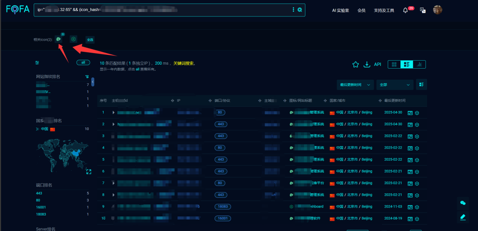478x231 pixels.
Task: Open the 最后更新时间 sort dropdown
Action: pyautogui.click(x=355, y=85)
